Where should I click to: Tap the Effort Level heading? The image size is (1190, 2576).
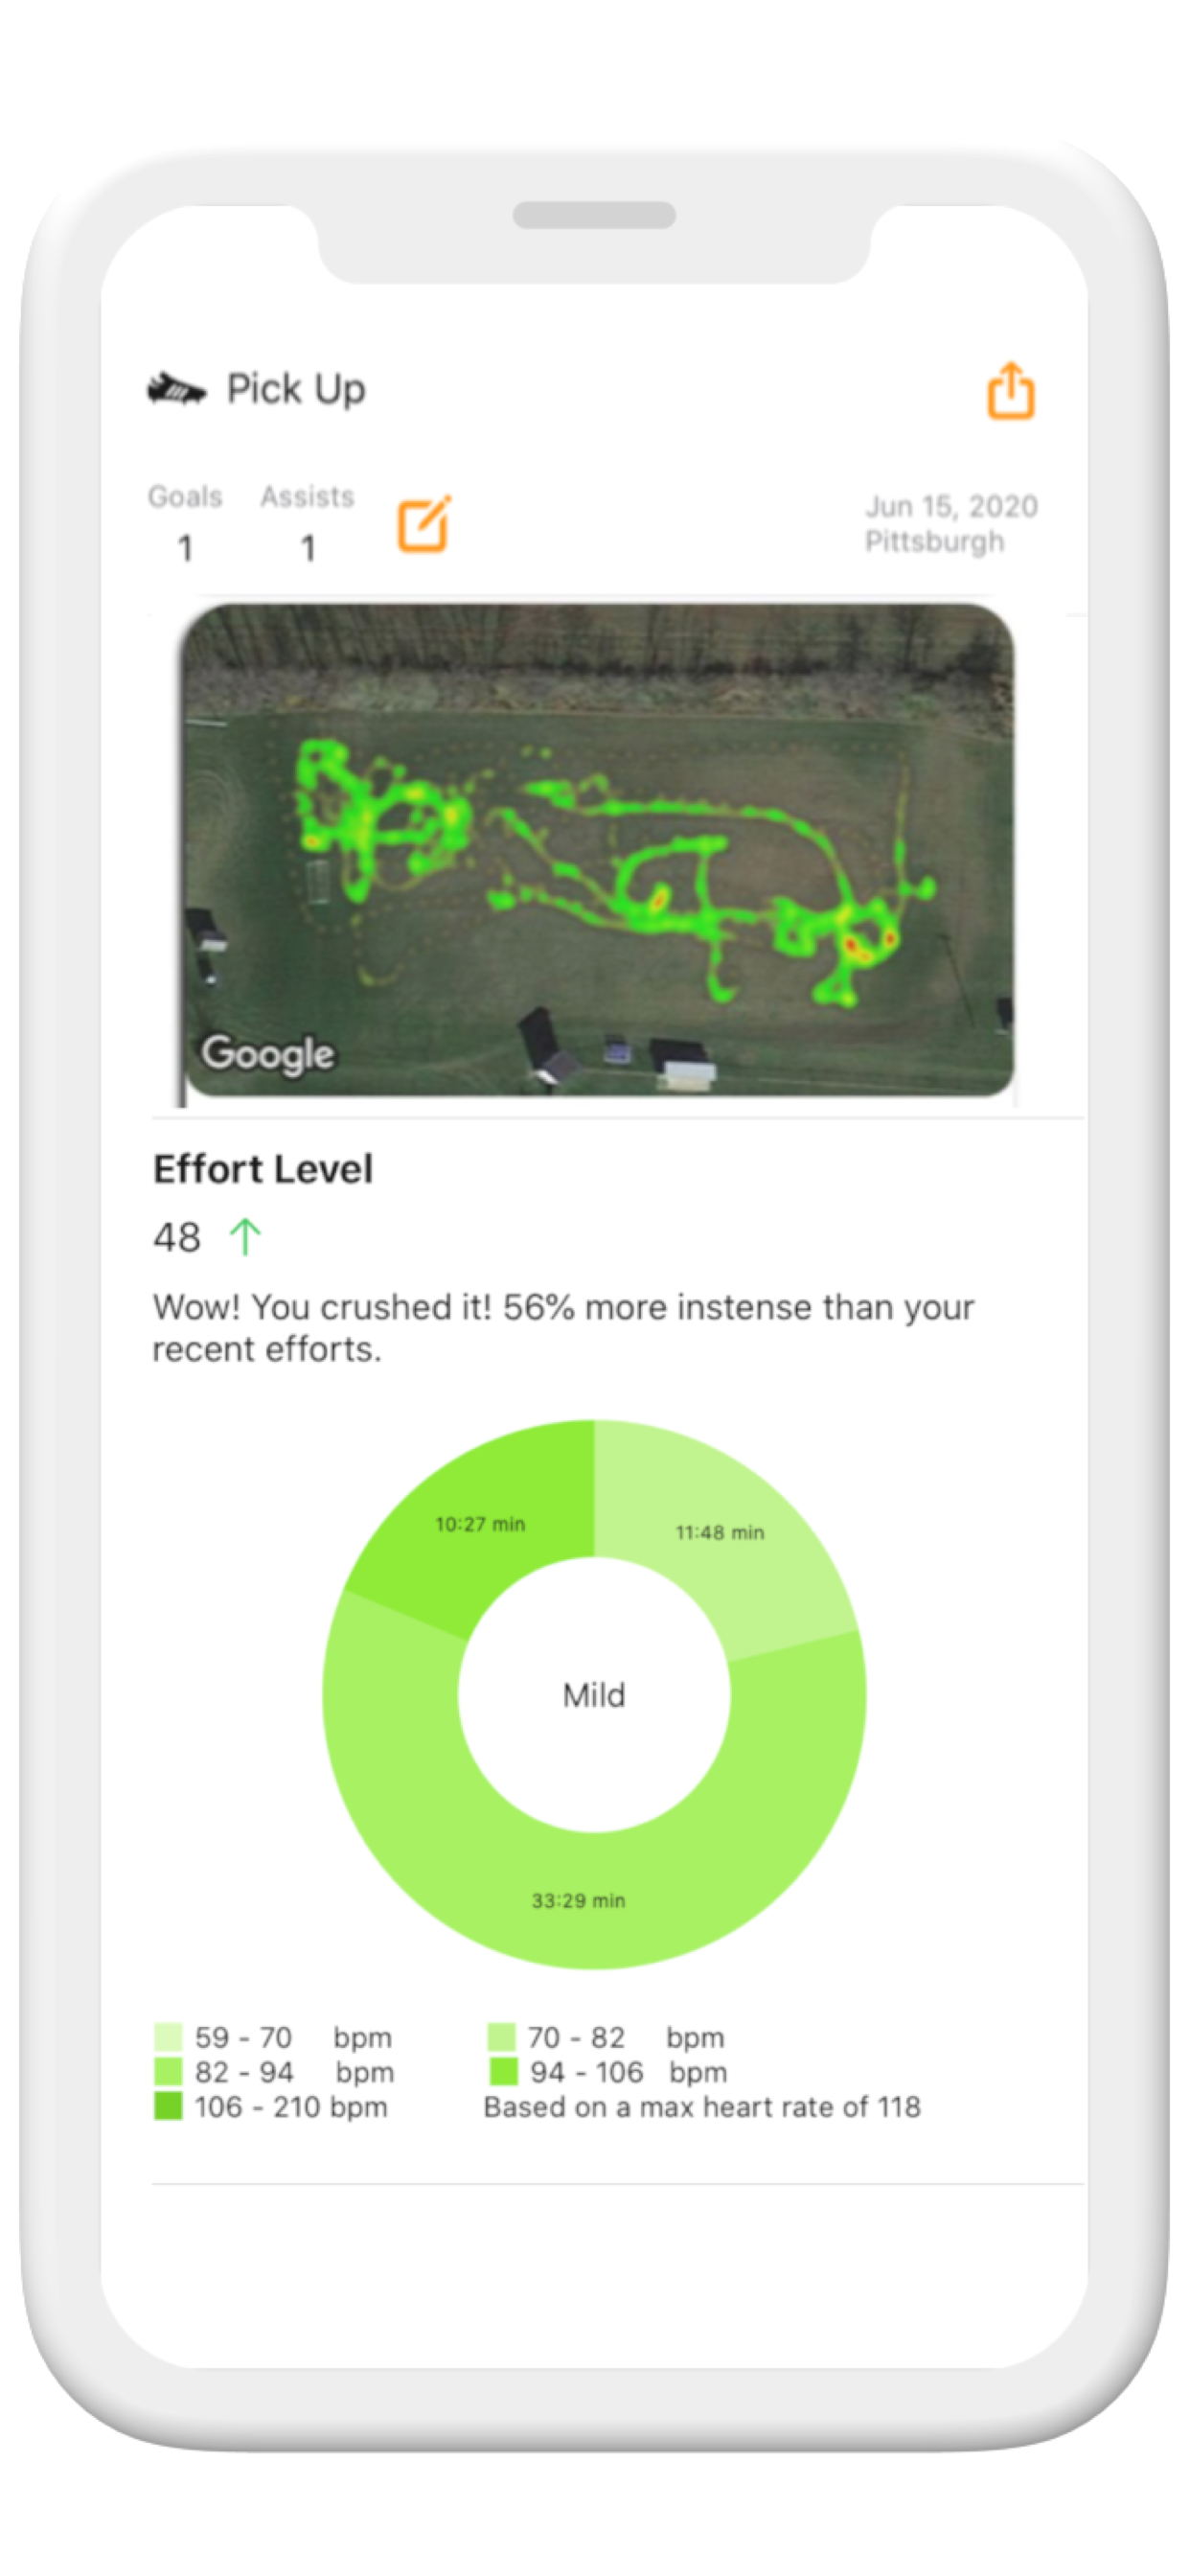pos(263,1169)
